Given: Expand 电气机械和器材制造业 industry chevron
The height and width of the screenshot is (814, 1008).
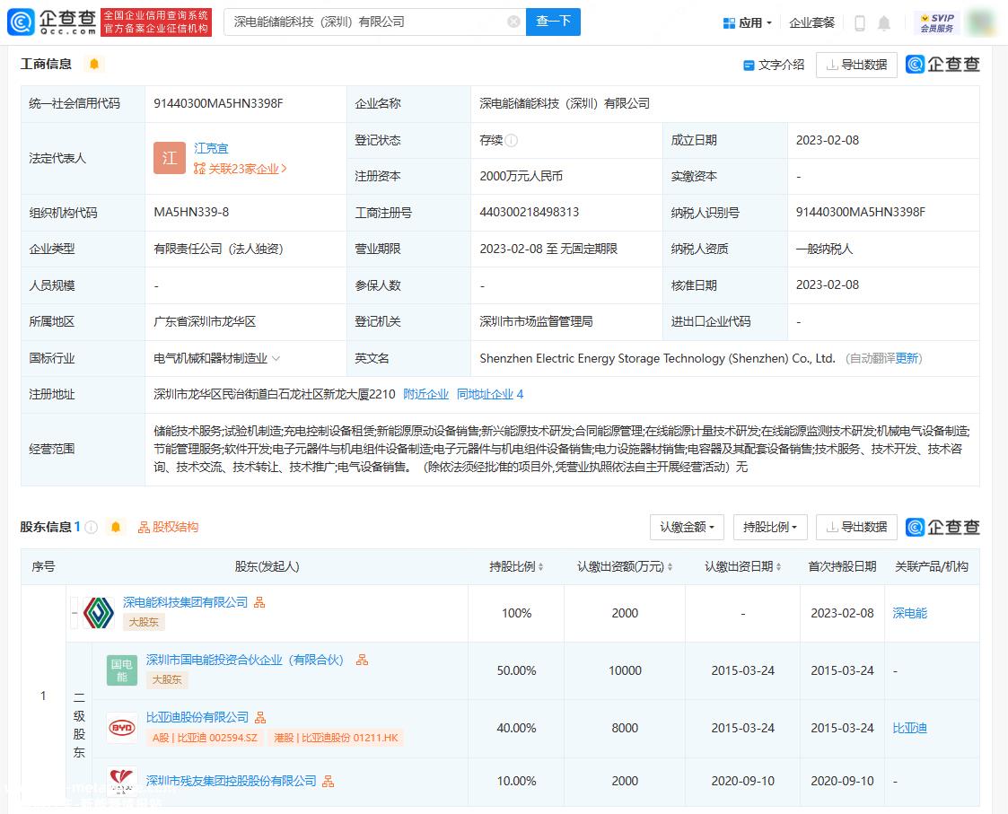Looking at the screenshot, I should 276,358.
